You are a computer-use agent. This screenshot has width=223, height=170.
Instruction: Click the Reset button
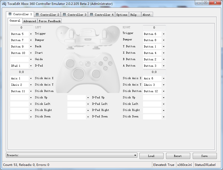pos(178,156)
